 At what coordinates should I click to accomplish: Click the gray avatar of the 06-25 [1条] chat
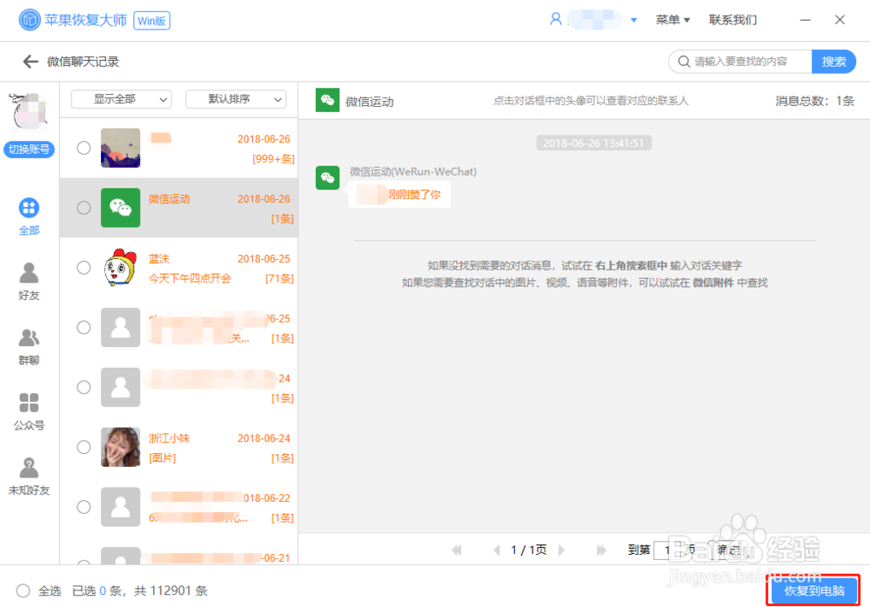tap(120, 327)
